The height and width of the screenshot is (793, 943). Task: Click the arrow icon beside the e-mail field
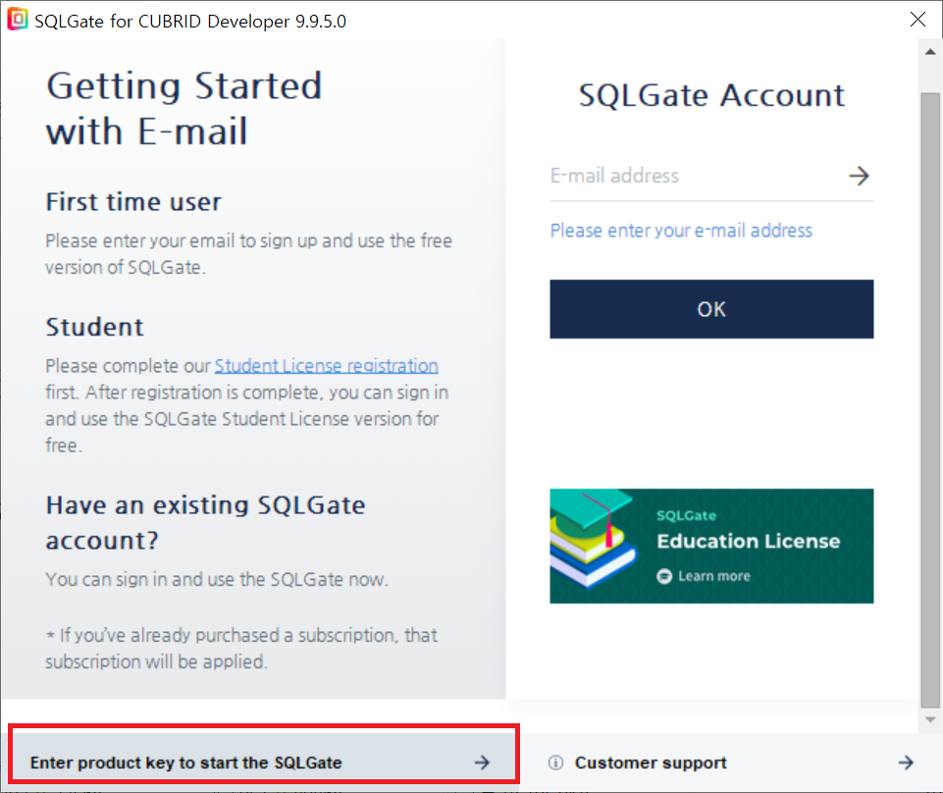point(859,177)
